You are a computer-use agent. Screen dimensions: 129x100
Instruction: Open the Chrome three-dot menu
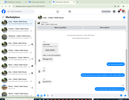(127, 6)
